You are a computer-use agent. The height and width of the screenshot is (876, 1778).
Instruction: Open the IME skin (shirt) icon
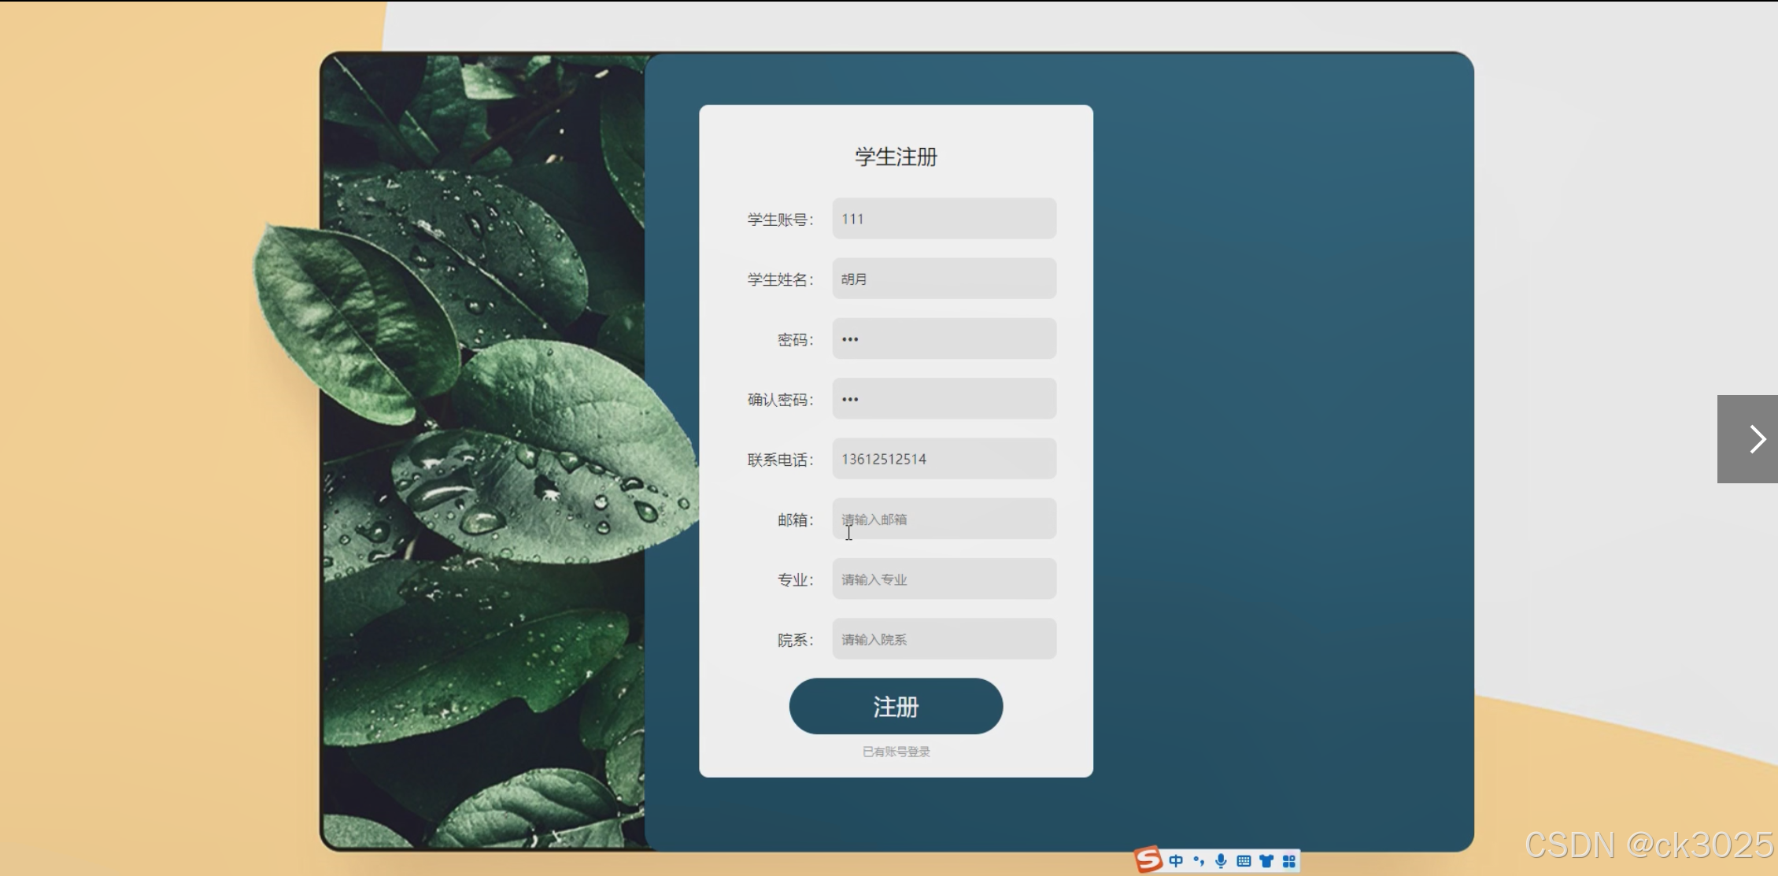[1266, 861]
